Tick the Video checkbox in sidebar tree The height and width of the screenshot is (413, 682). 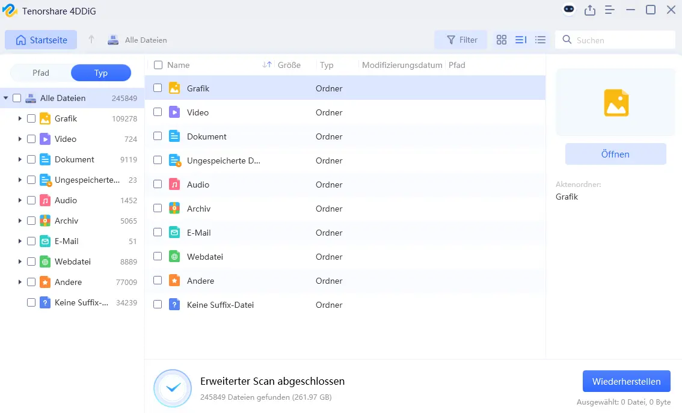pyautogui.click(x=31, y=139)
